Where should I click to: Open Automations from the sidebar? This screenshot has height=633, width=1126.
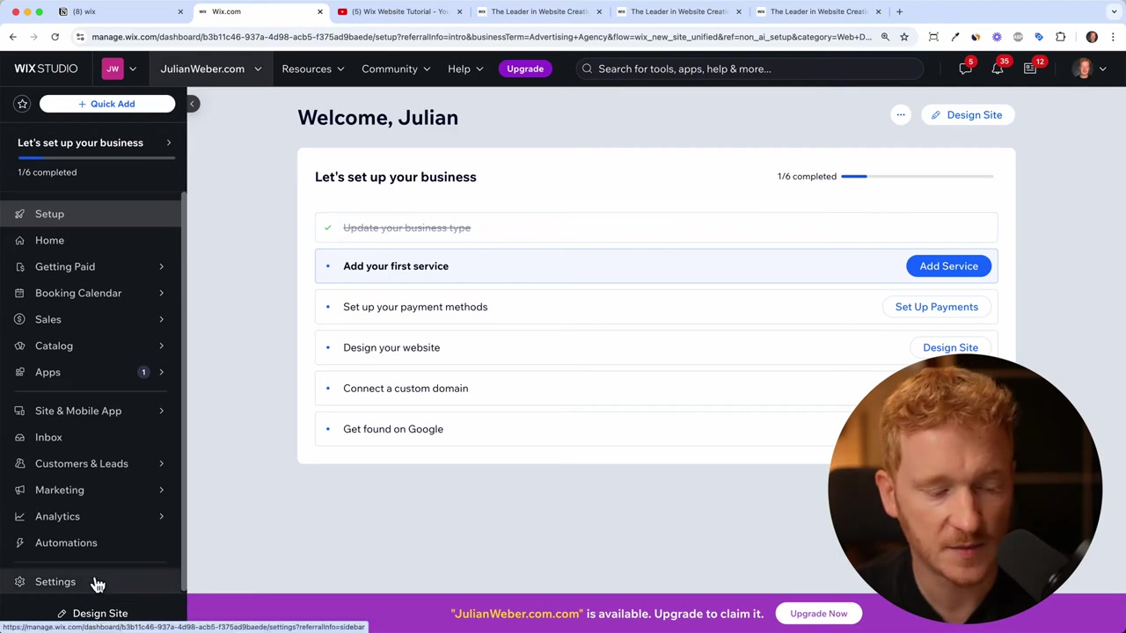pyautogui.click(x=92, y=542)
